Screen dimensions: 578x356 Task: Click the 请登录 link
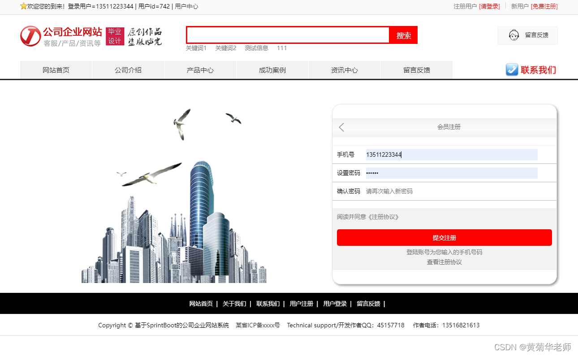click(x=489, y=6)
